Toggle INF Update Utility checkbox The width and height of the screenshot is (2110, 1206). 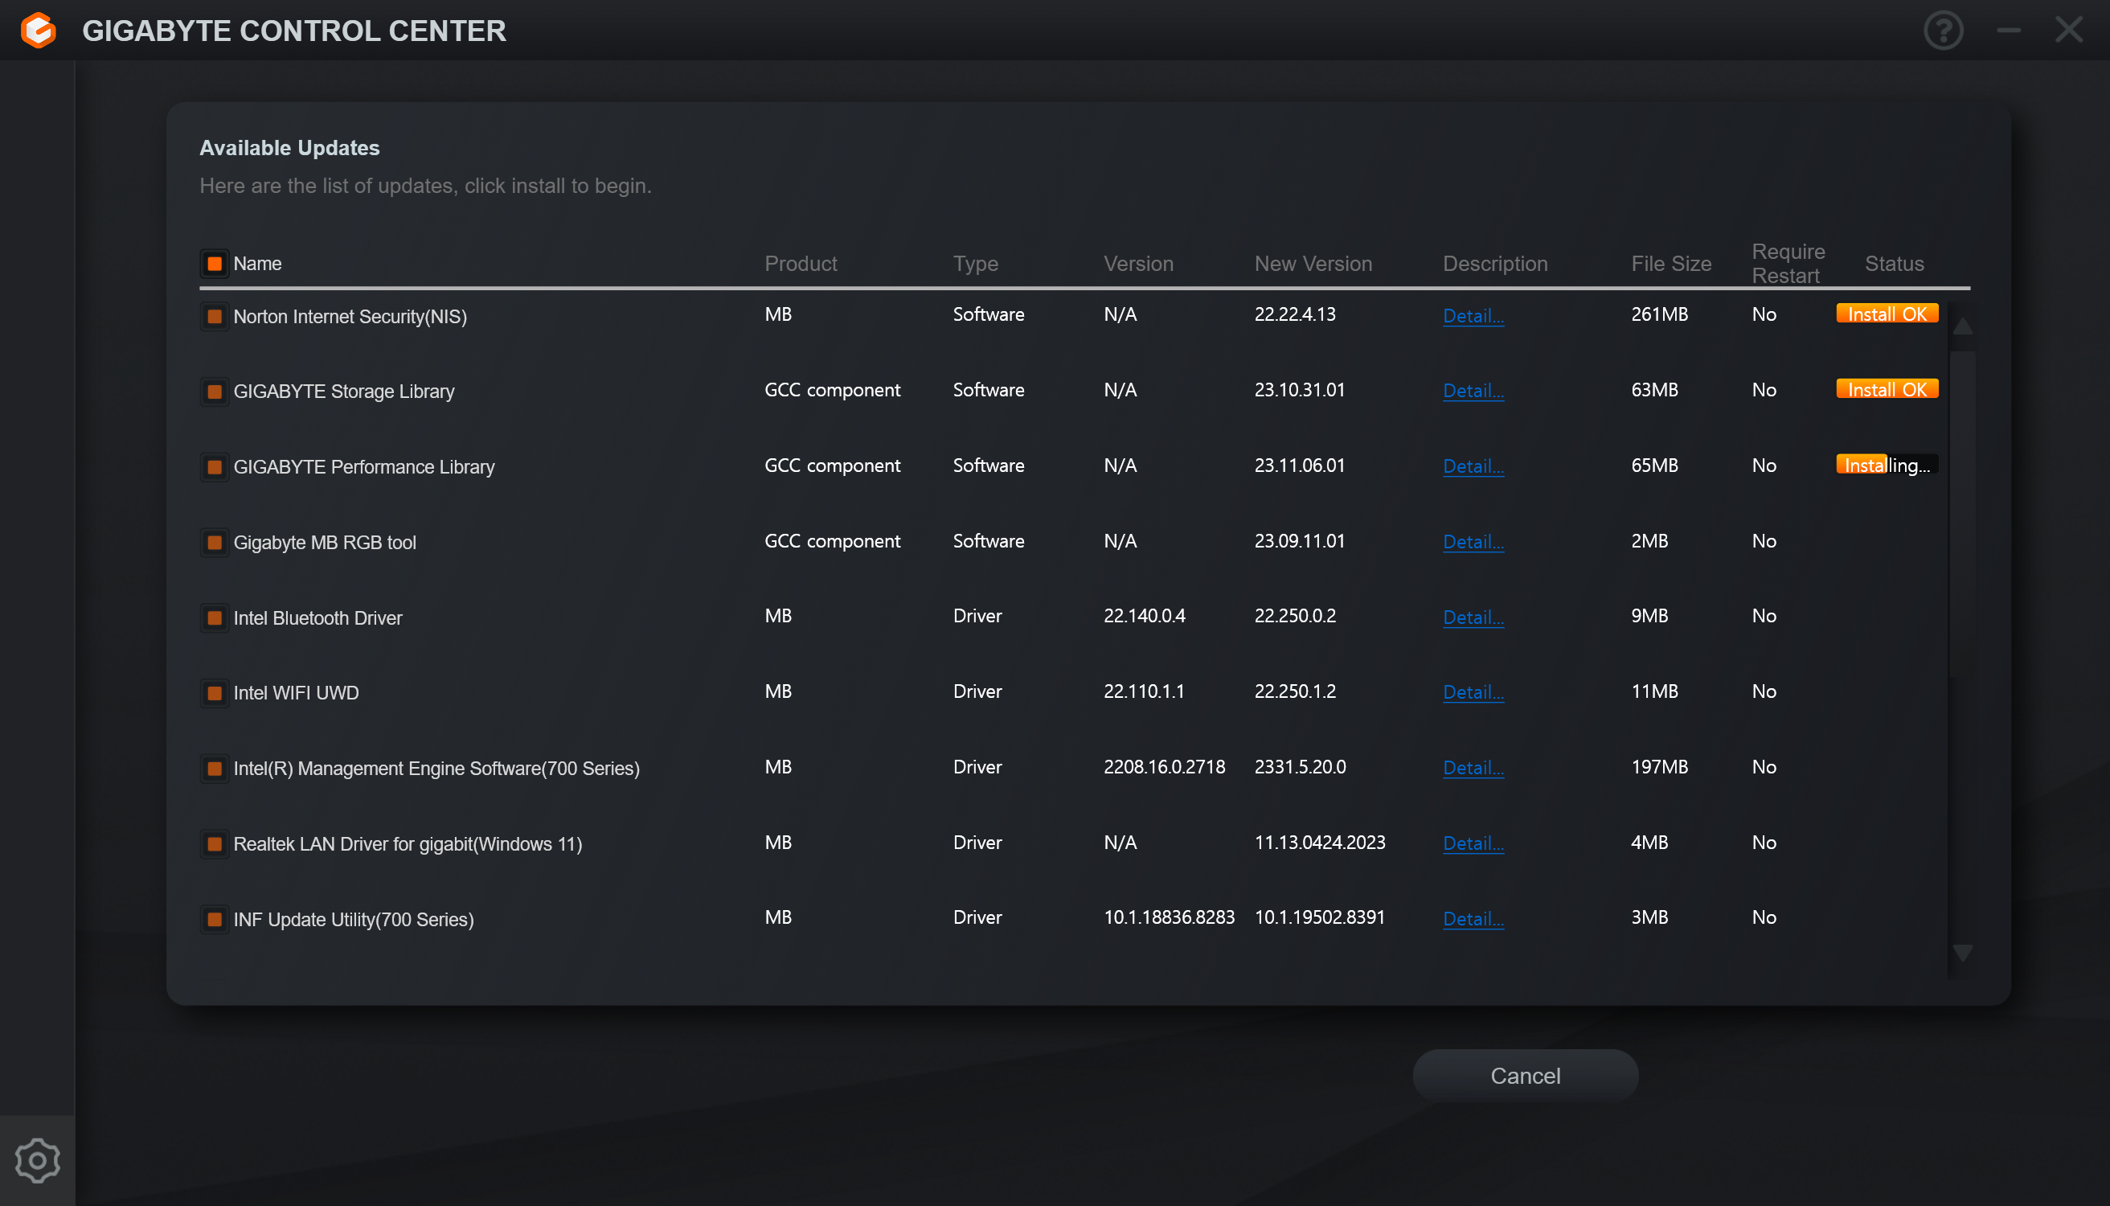(x=215, y=920)
